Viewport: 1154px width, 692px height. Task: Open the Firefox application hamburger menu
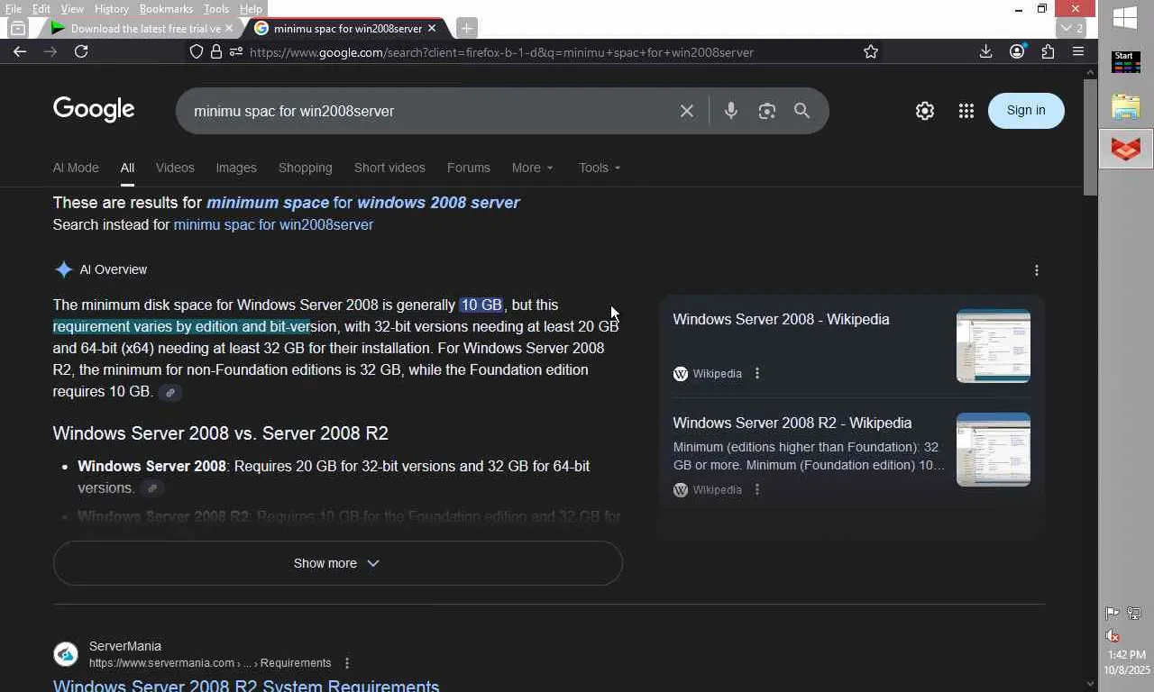[1078, 51]
